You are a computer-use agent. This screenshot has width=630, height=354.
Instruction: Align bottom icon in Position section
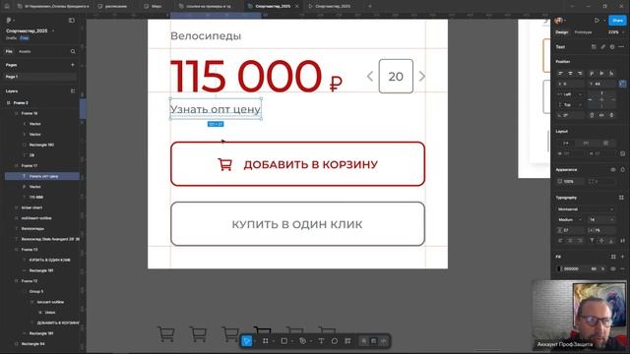tap(611, 74)
